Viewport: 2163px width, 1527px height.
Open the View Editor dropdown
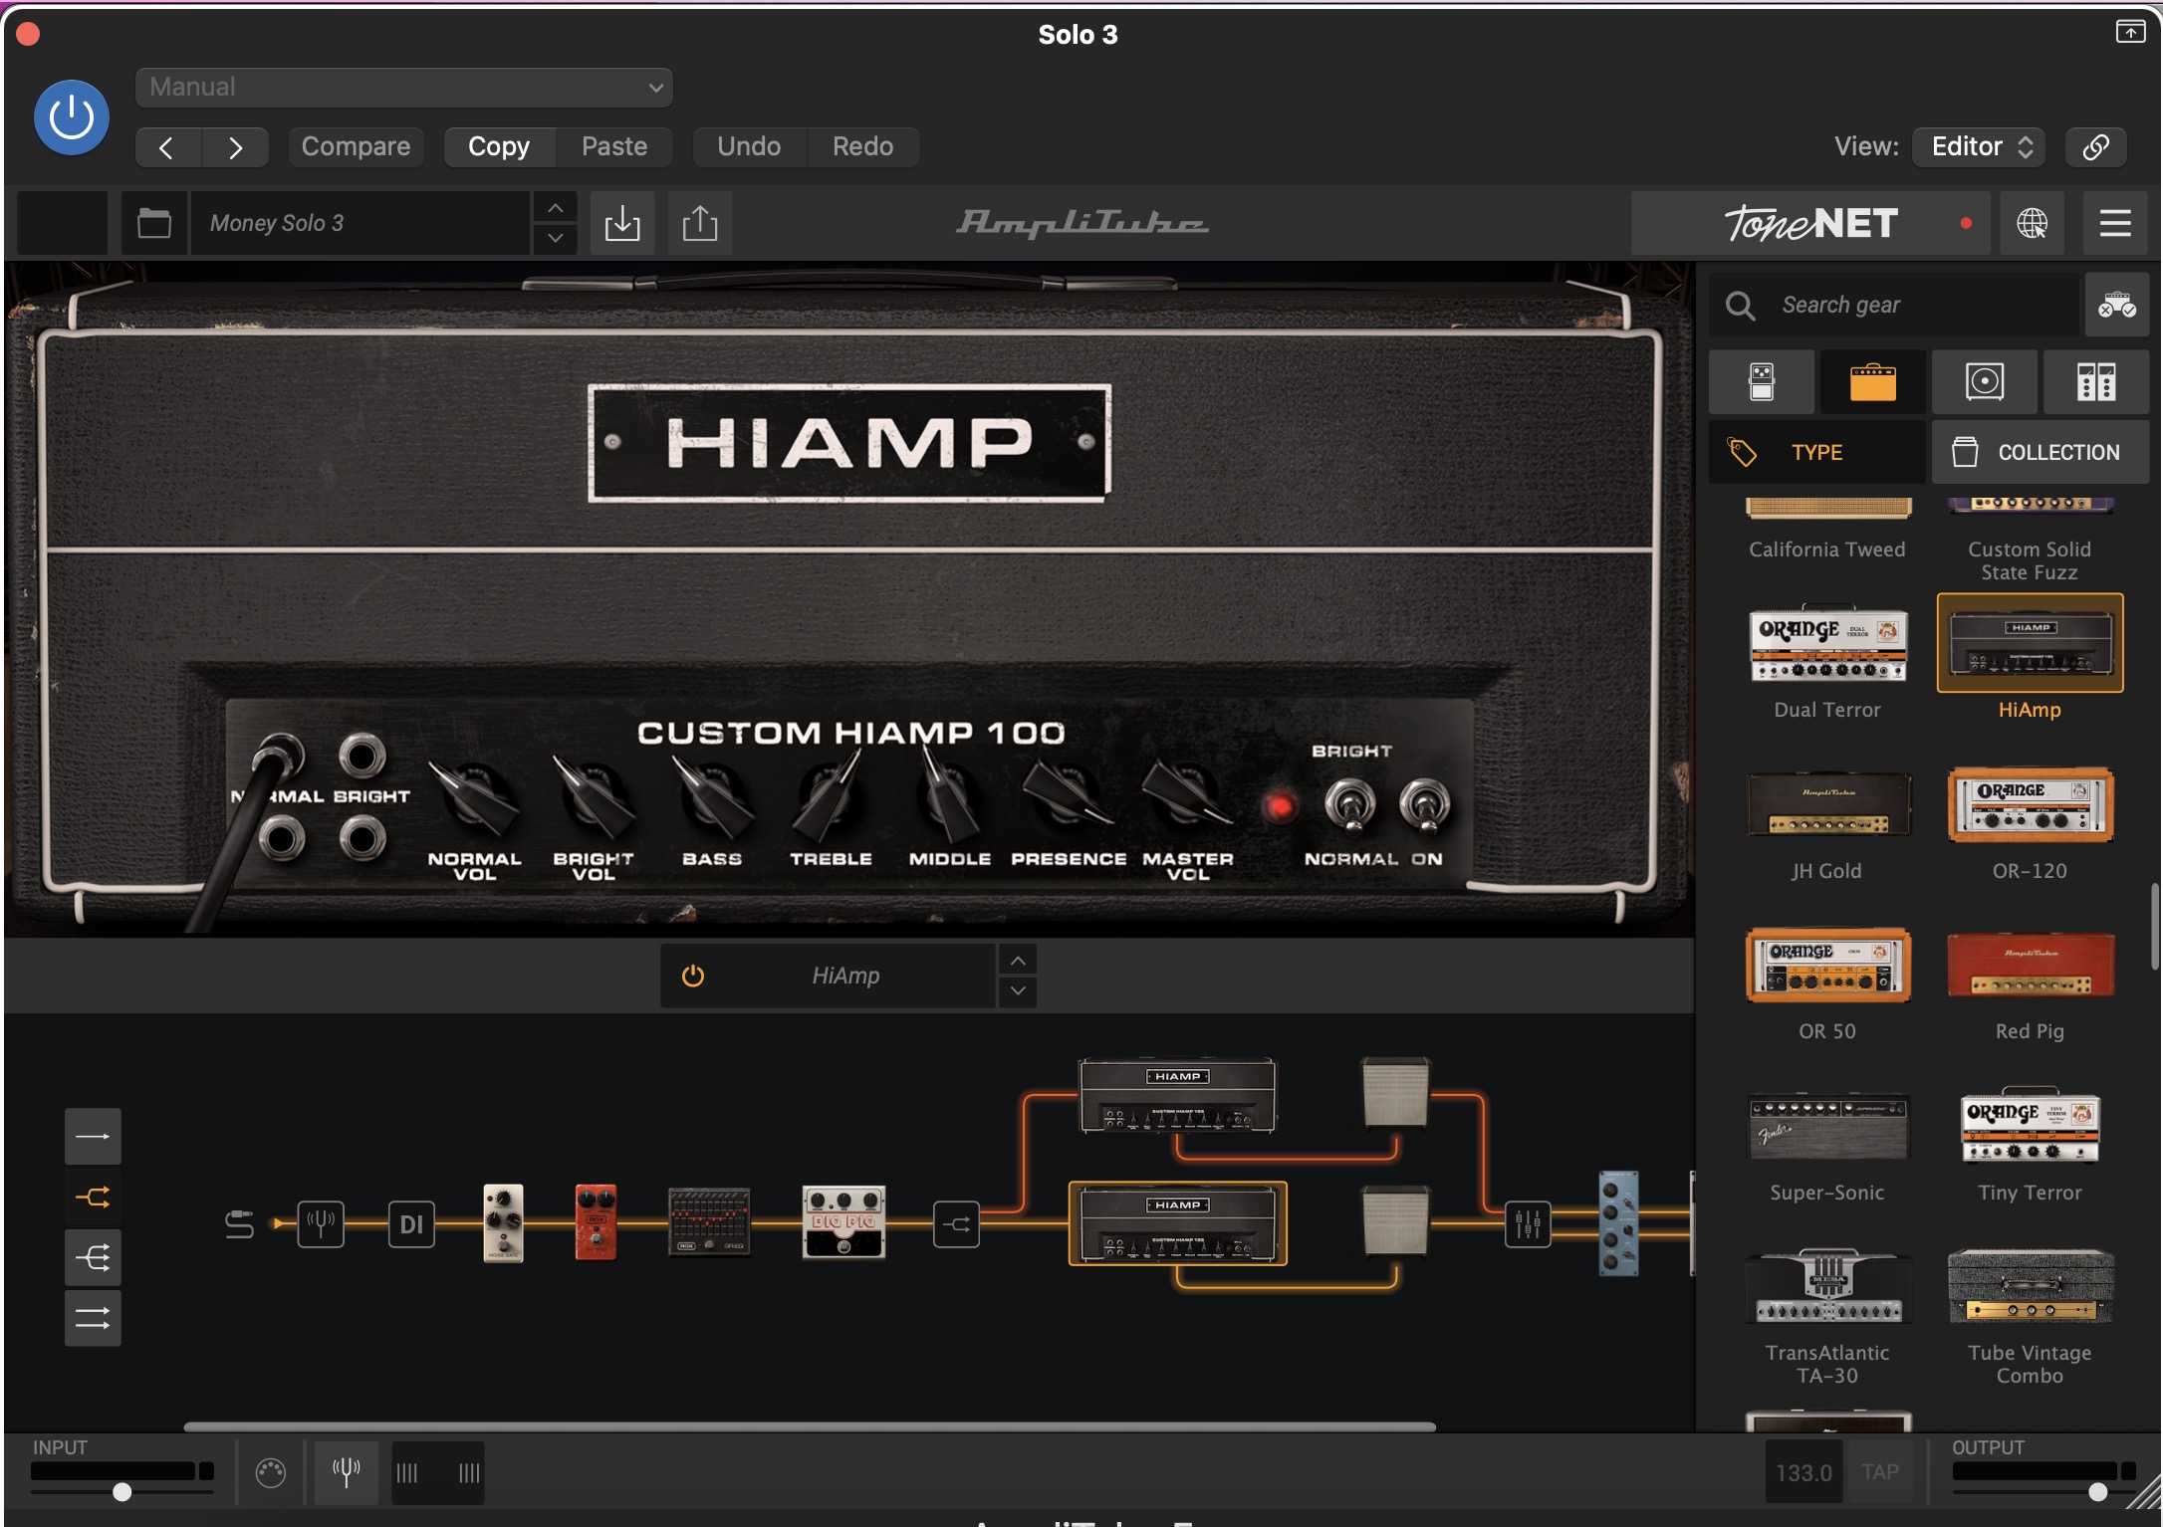1980,146
